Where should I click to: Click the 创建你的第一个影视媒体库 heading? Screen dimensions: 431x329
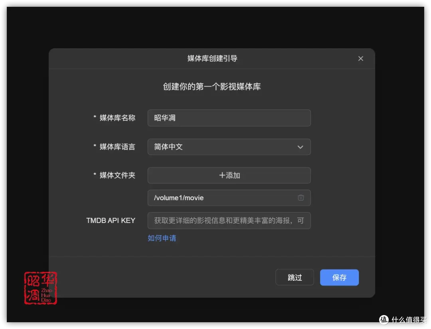tap(212, 87)
